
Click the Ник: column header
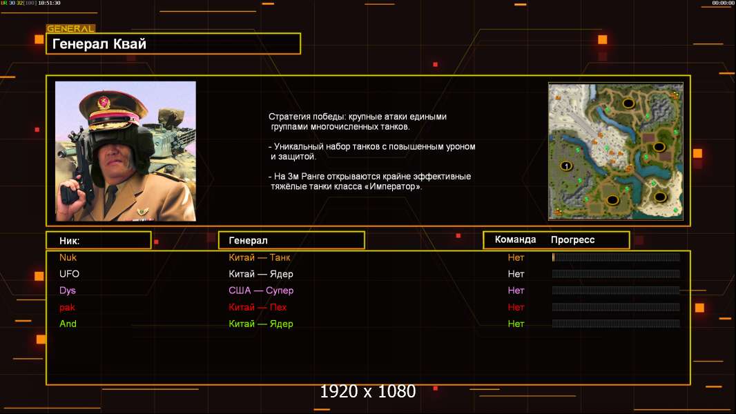98,240
